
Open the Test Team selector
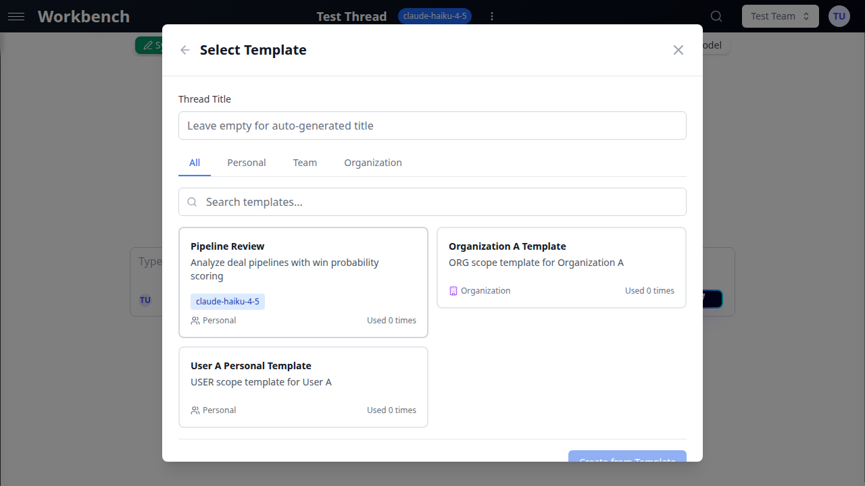tap(780, 16)
